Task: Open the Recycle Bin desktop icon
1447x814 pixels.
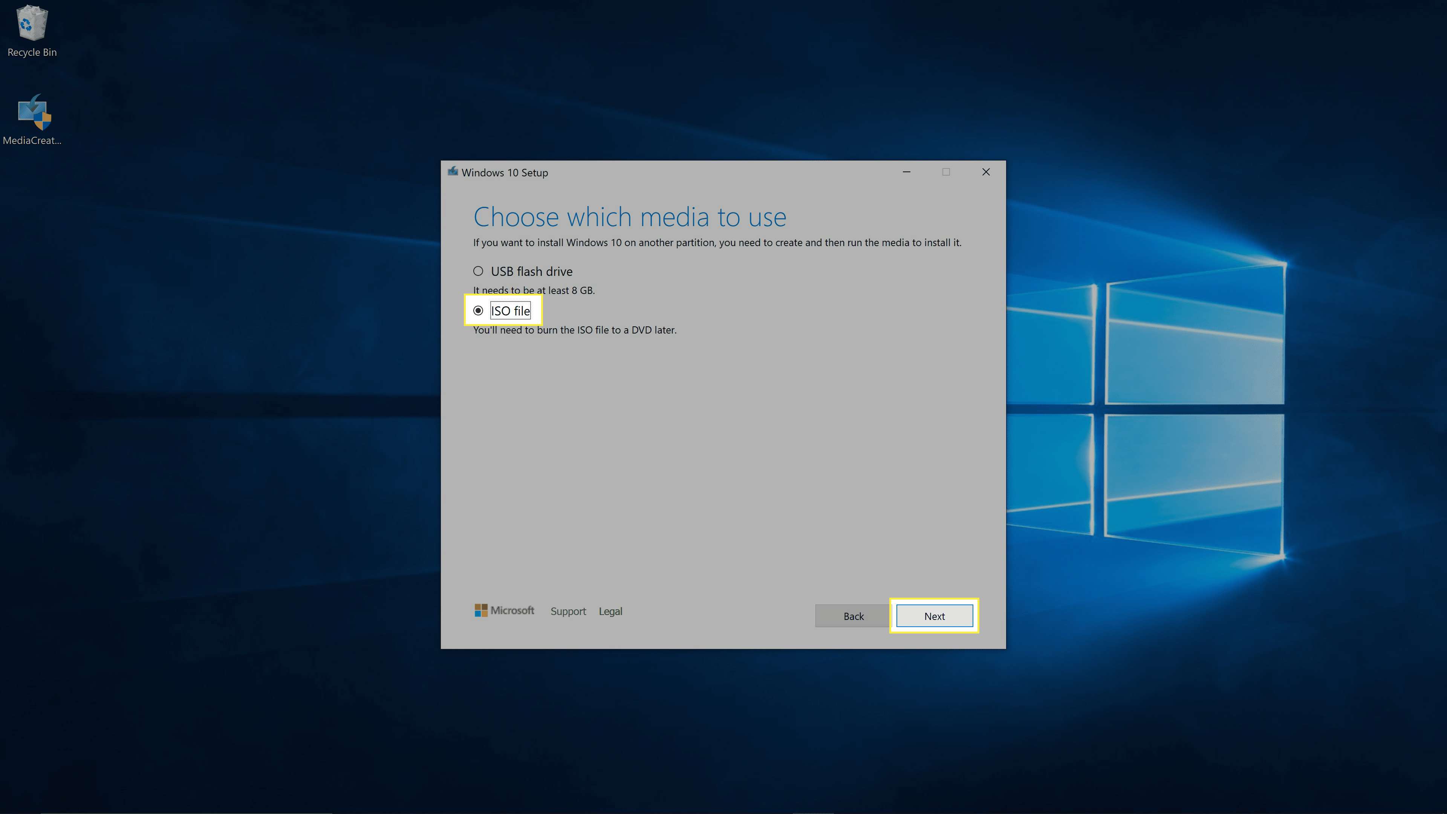Action: click(32, 31)
